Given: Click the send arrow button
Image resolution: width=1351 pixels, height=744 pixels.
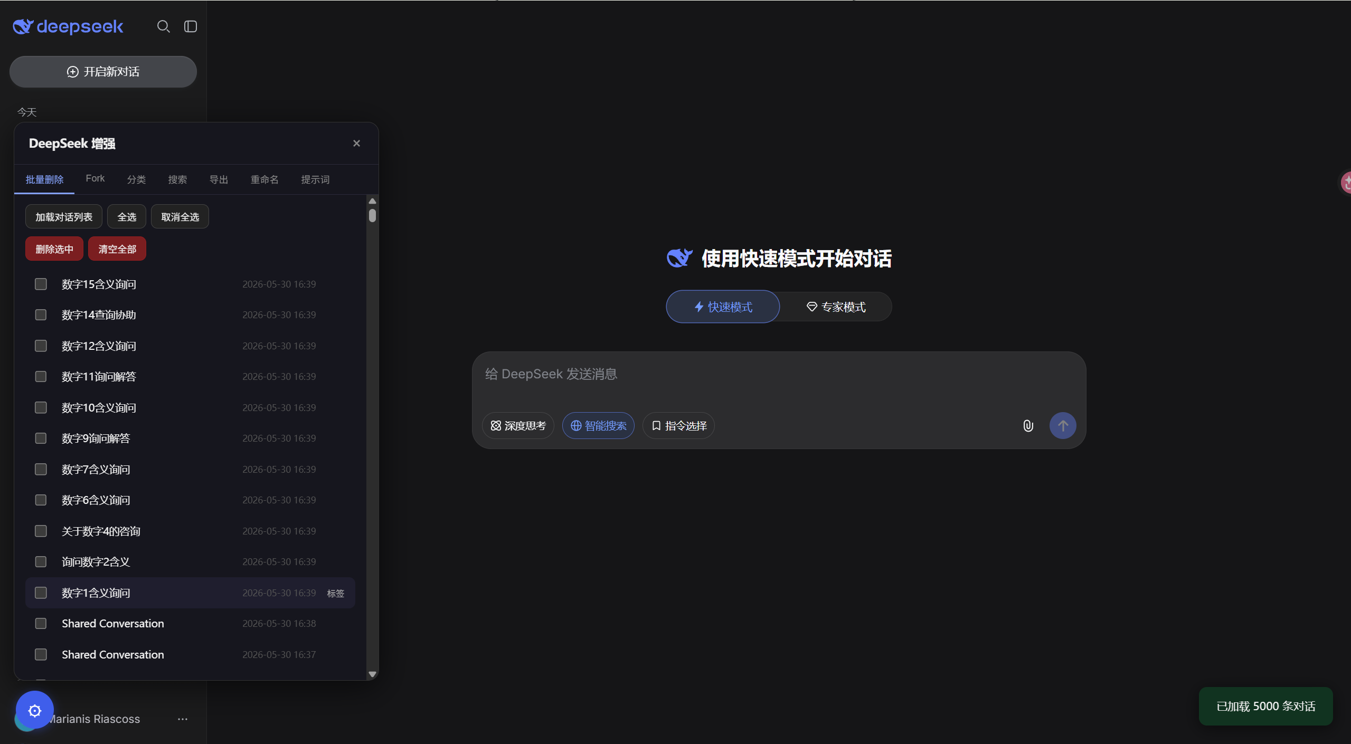Looking at the screenshot, I should coord(1063,426).
